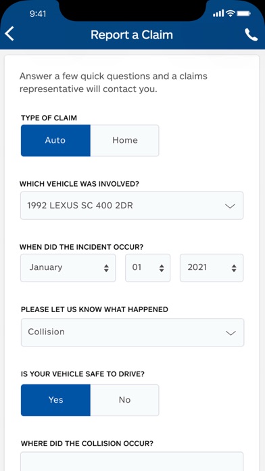Open the Collision incident type dropdown

click(x=132, y=332)
